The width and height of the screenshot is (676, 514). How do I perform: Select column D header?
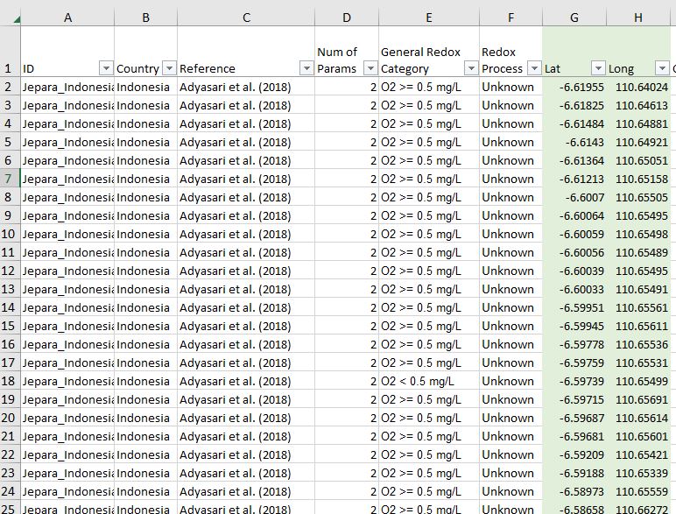tap(347, 18)
